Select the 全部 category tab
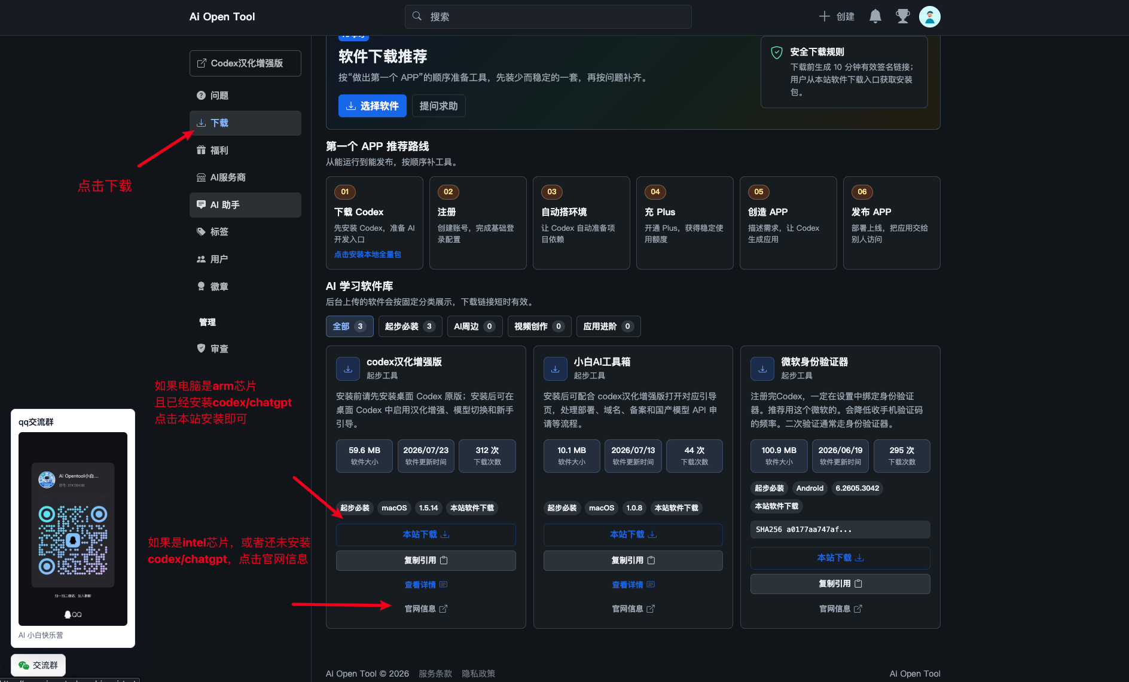 point(350,326)
